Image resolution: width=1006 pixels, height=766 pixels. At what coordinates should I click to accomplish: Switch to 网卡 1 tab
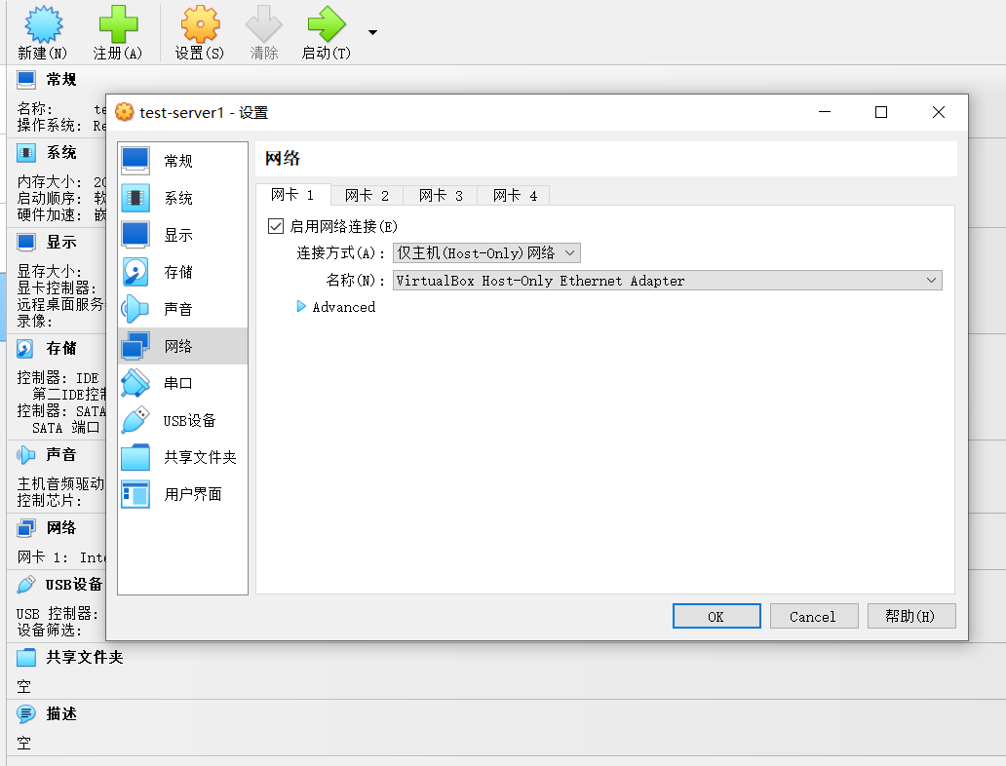[x=292, y=195]
